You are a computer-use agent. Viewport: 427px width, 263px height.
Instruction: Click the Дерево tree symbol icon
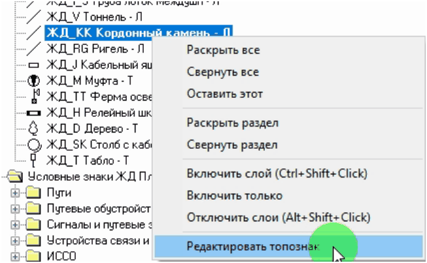[34, 128]
